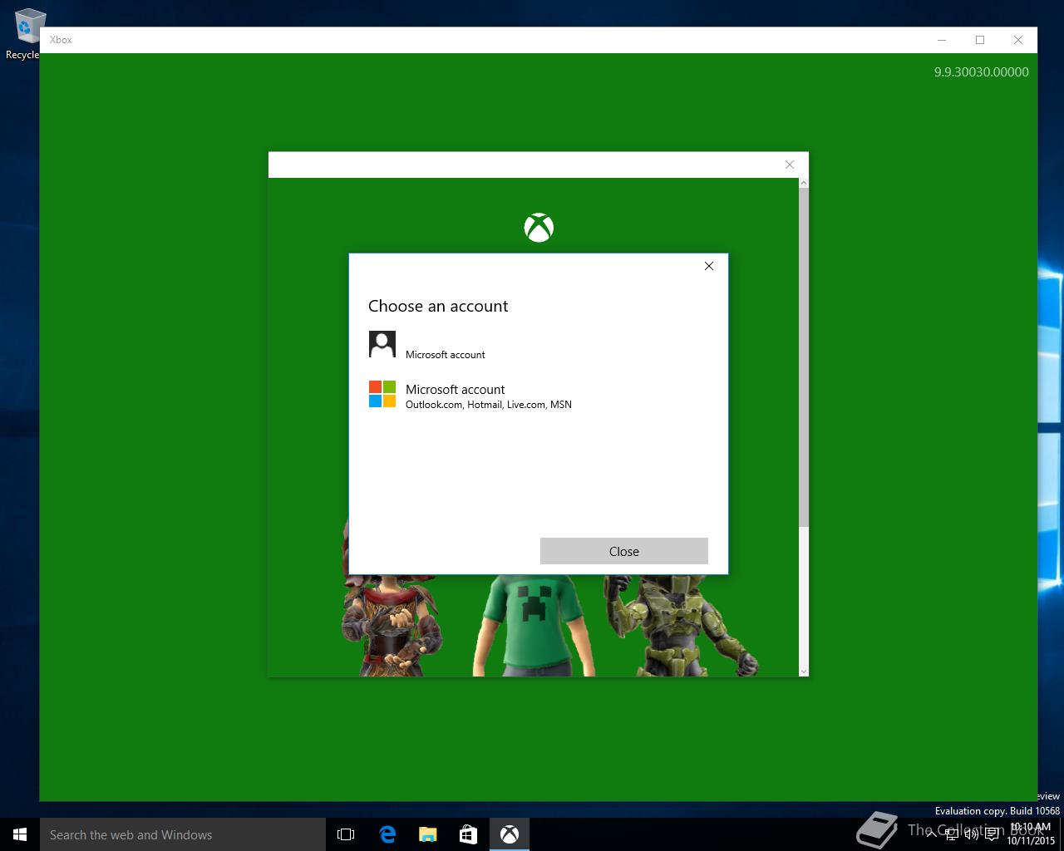Screen dimensions: 1064x851
Task: Select the existing Microsoft account with person avatar
Action: [537, 345]
